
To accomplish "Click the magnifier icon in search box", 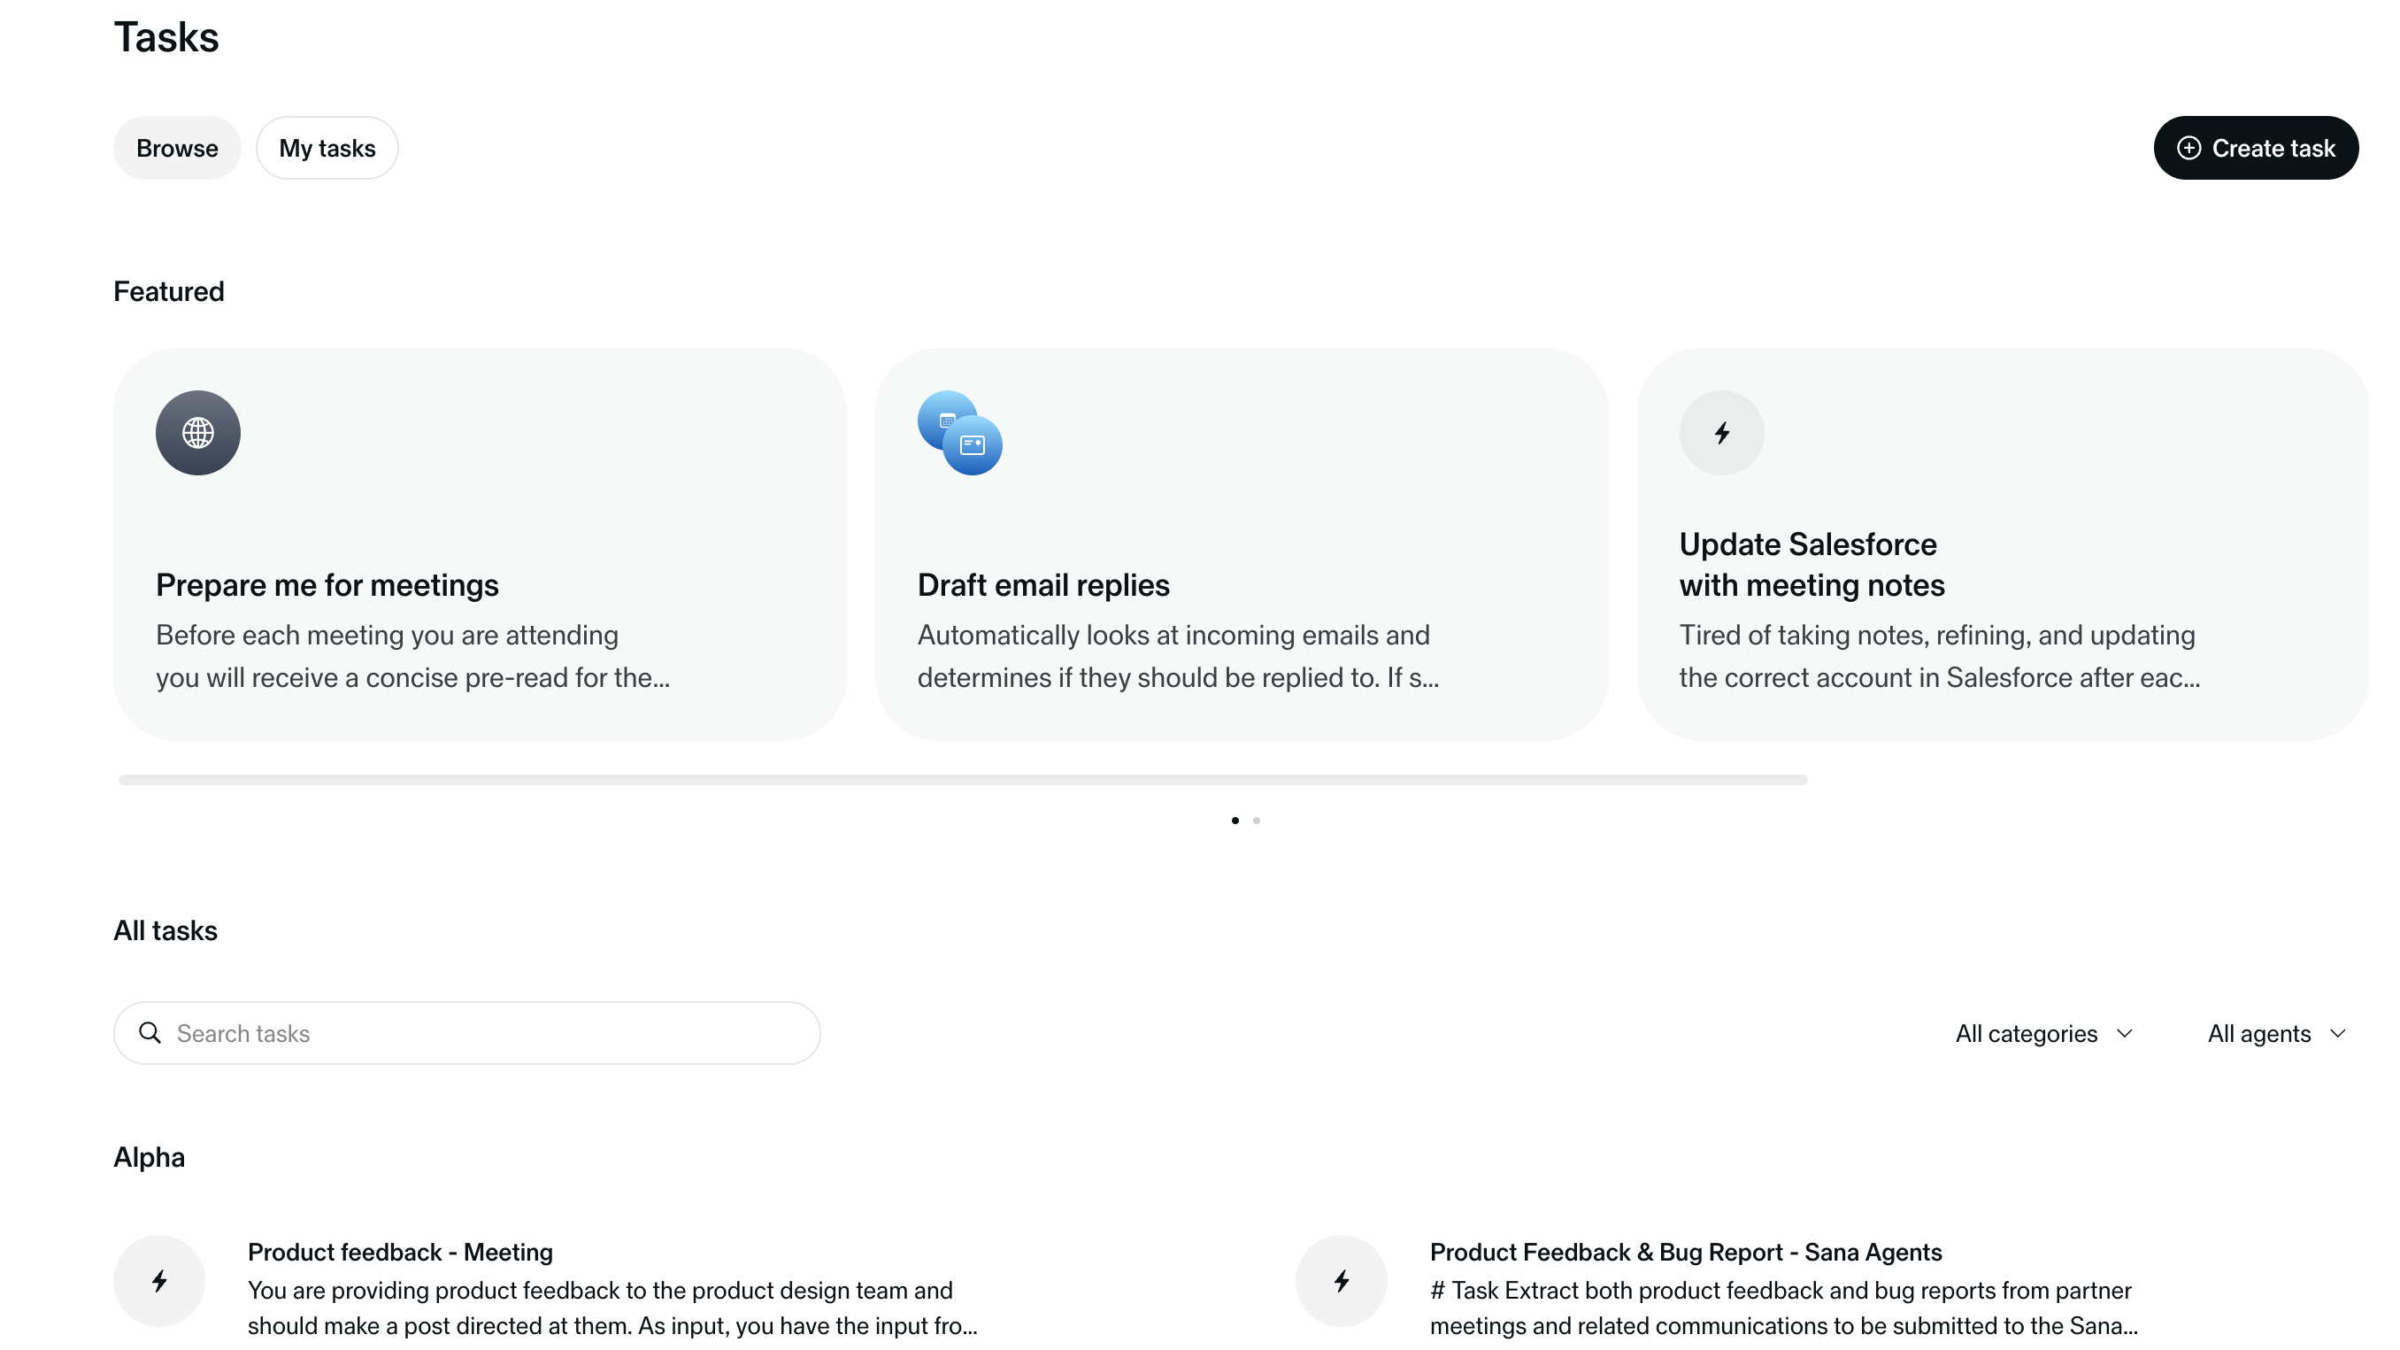I will point(149,1032).
